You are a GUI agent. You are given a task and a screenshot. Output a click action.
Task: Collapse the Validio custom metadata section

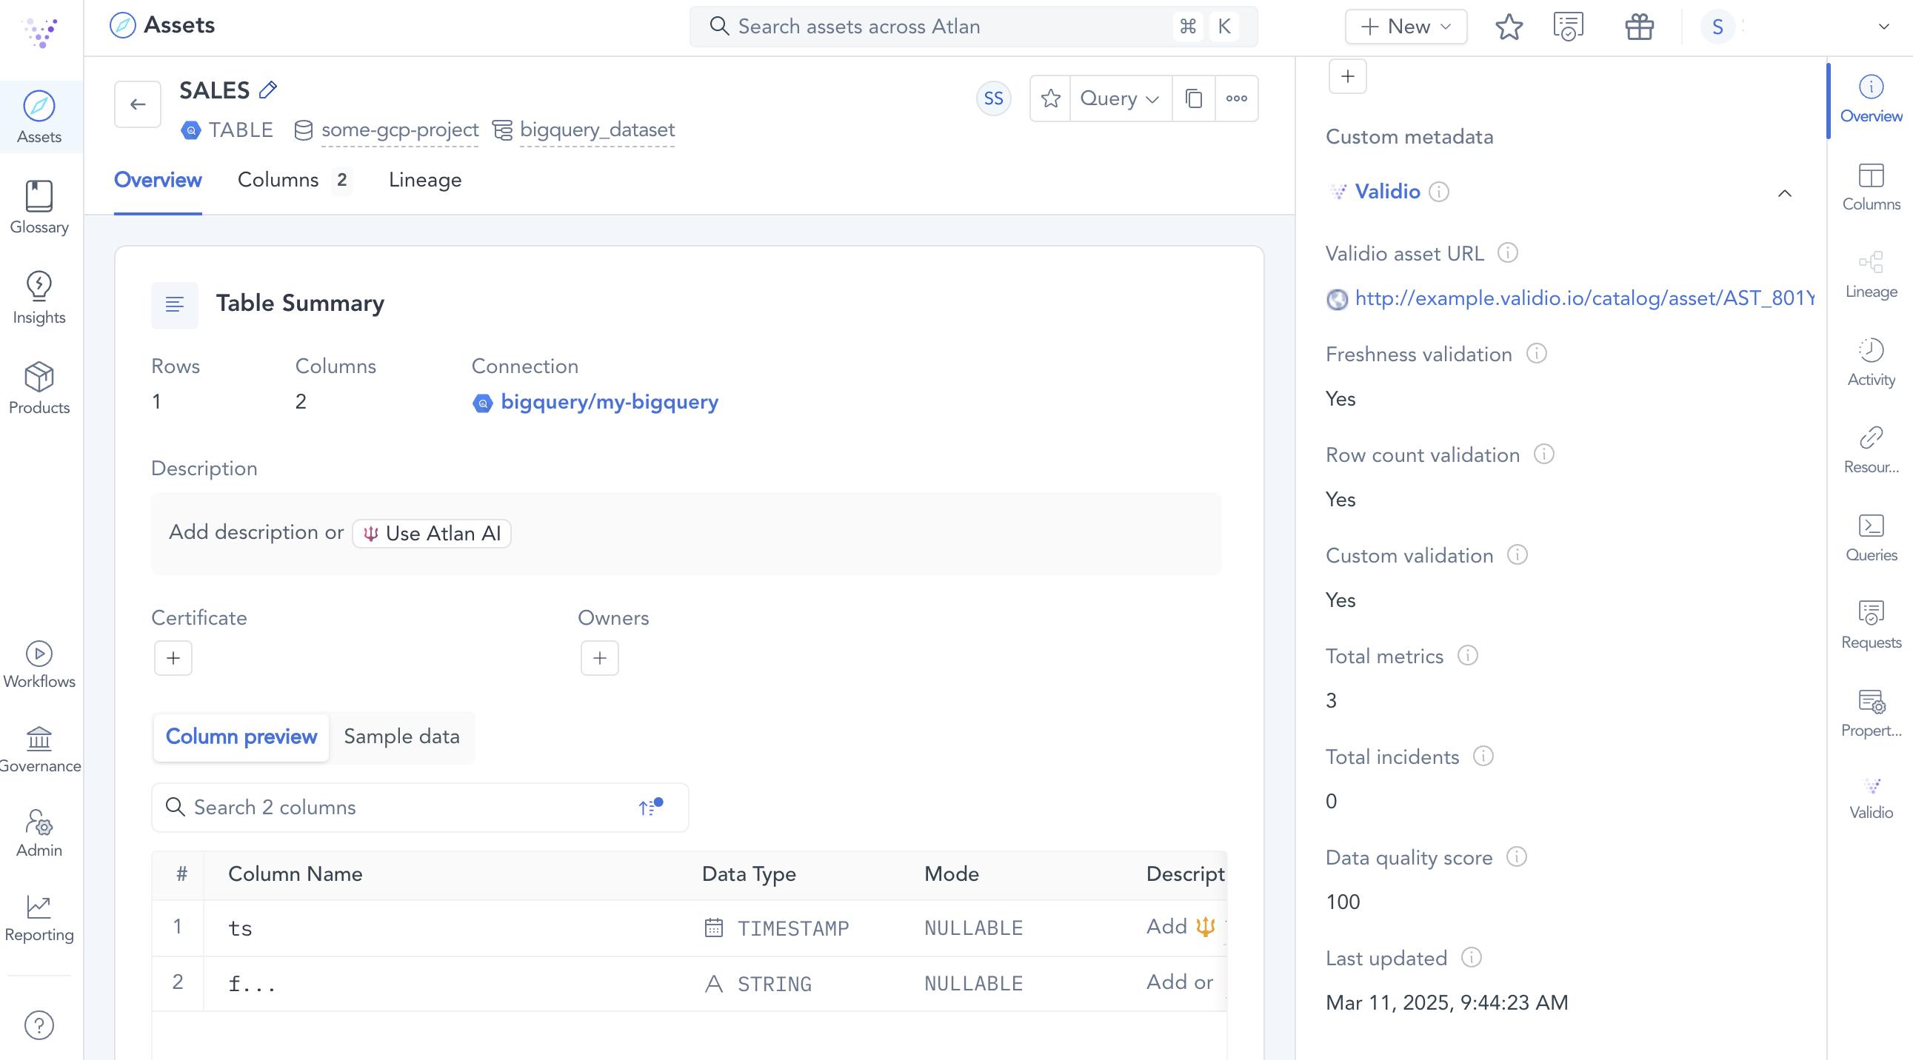[x=1784, y=193]
